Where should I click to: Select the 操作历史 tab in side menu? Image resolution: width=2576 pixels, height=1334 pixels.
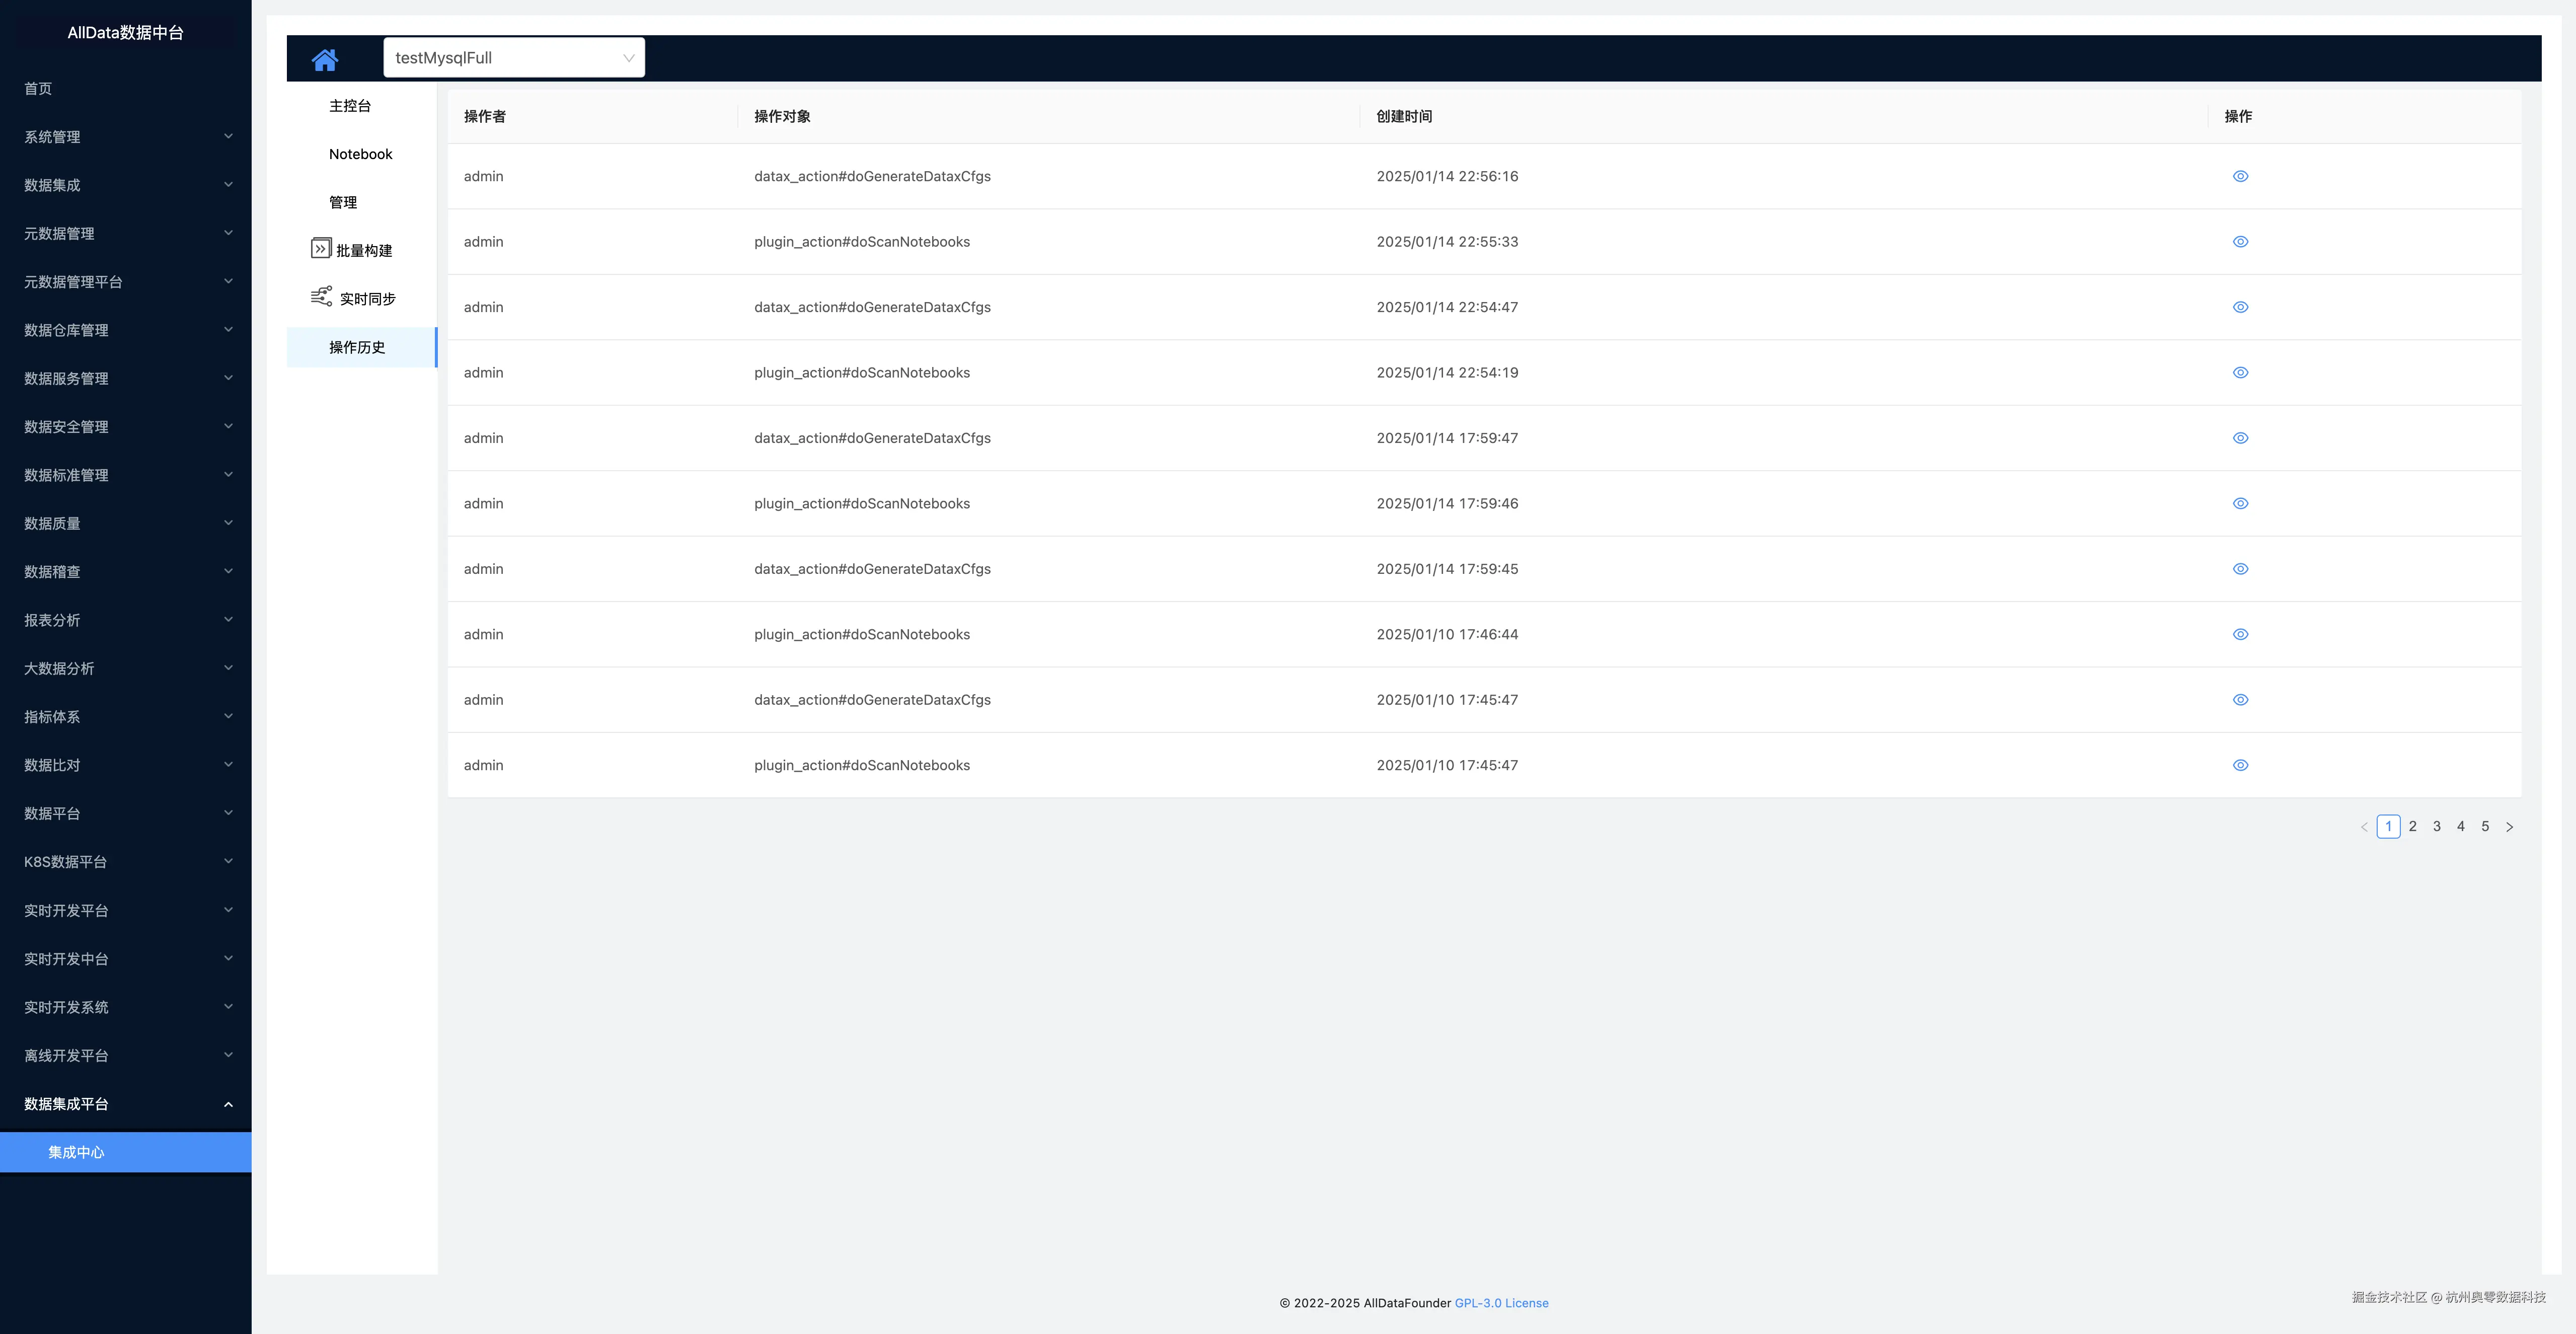click(x=357, y=347)
